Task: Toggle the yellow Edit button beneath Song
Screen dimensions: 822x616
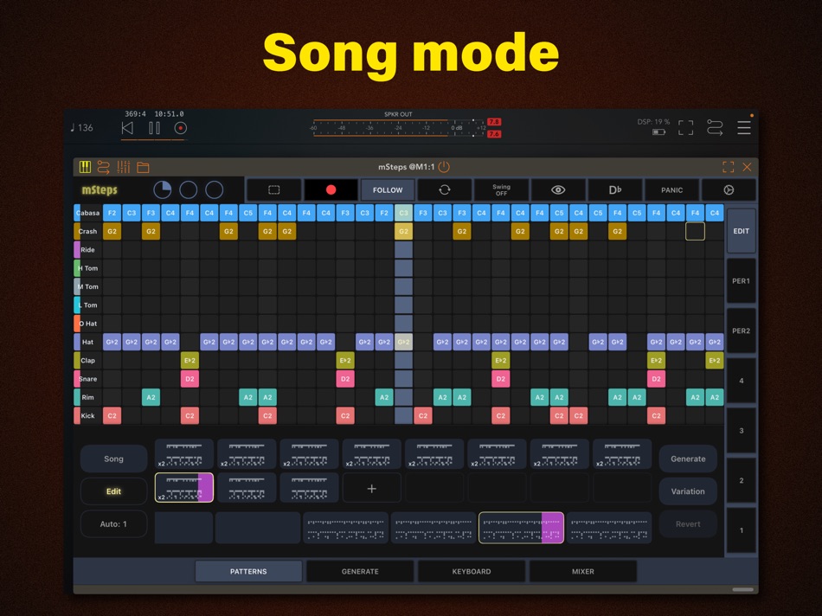Action: 113,491
